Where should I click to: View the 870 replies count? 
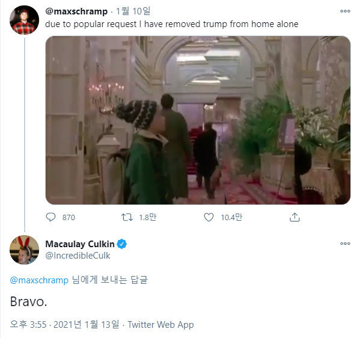[69, 217]
